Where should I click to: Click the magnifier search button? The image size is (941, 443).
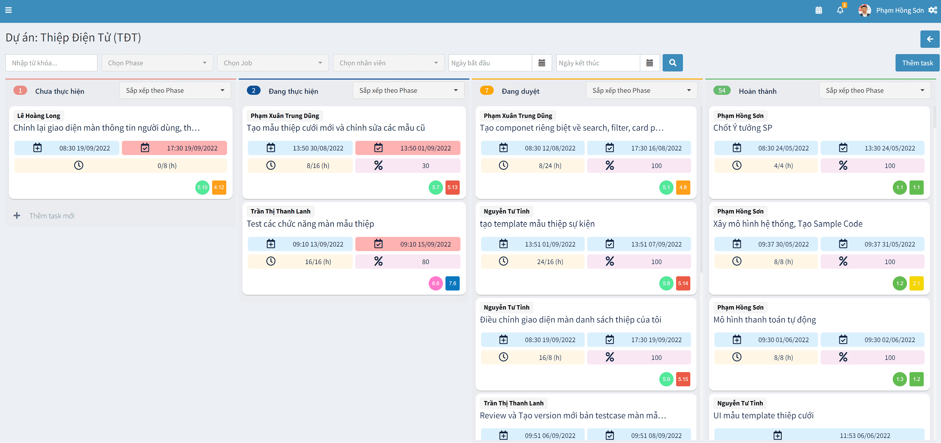(673, 63)
